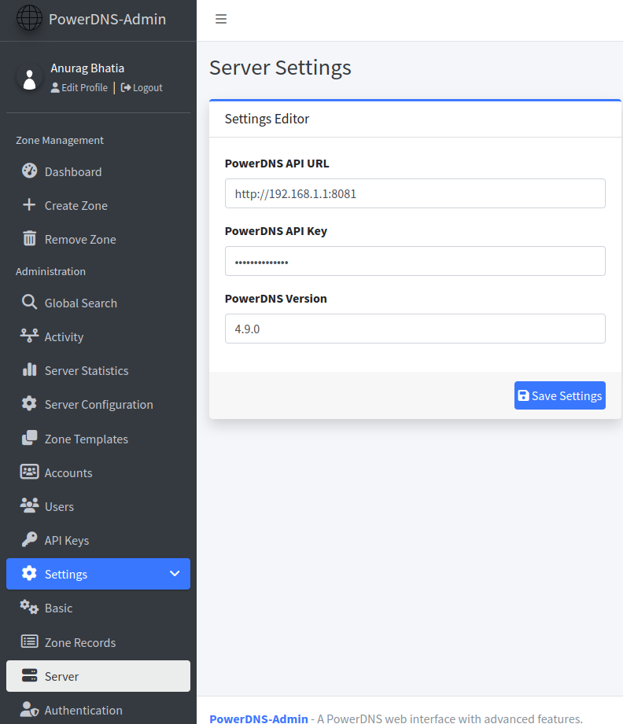Click the PowerDNS API URL label
Image resolution: width=623 pixels, height=724 pixels.
tap(277, 164)
